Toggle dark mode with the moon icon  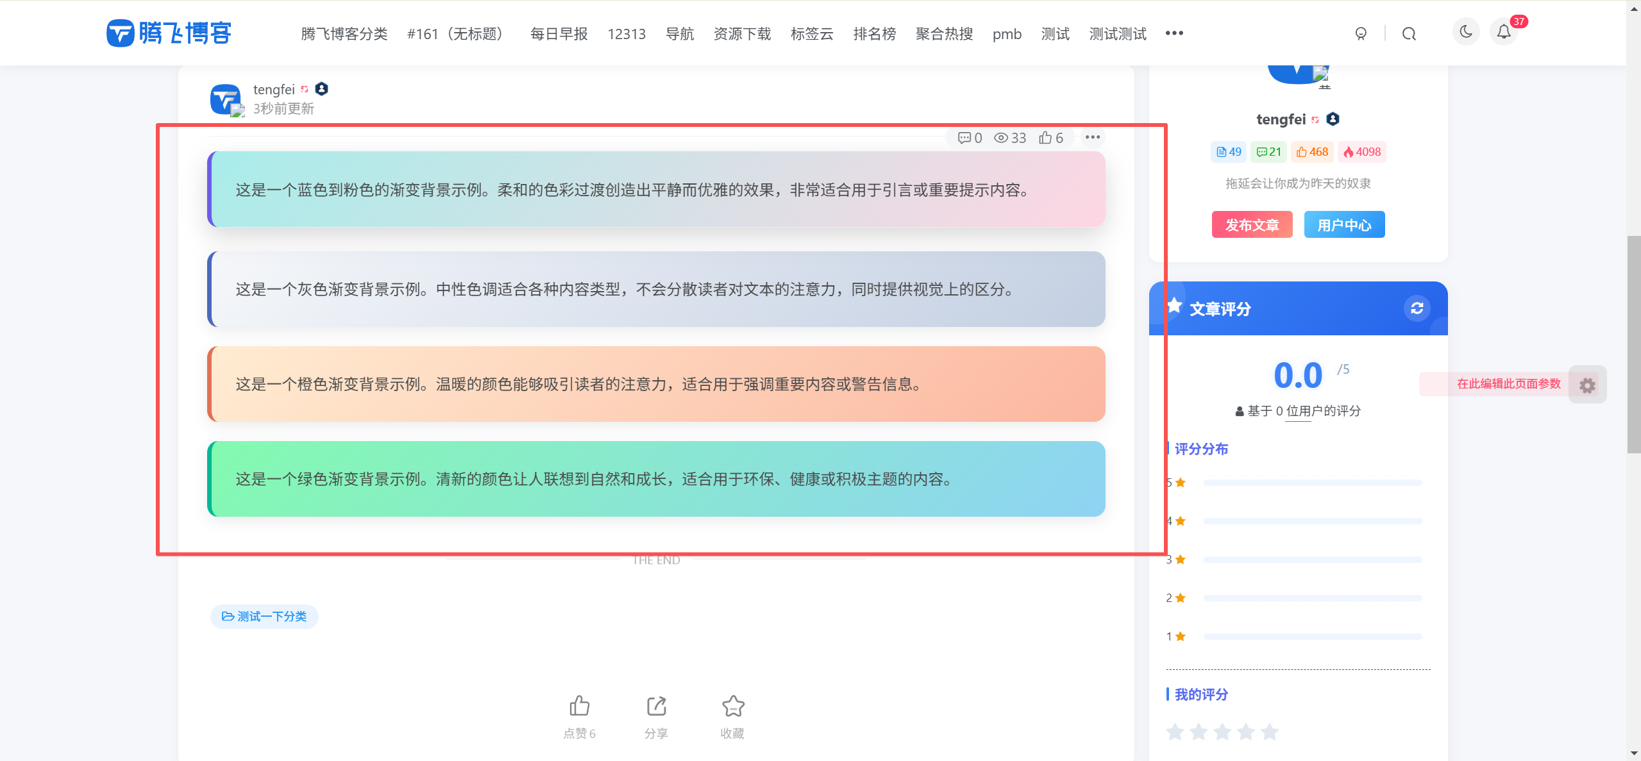(1466, 32)
